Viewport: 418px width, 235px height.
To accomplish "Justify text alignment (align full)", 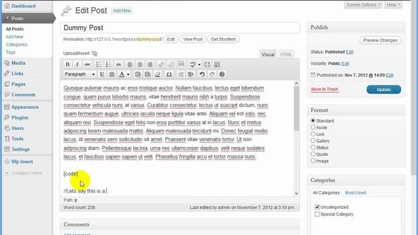I will [x=112, y=74].
